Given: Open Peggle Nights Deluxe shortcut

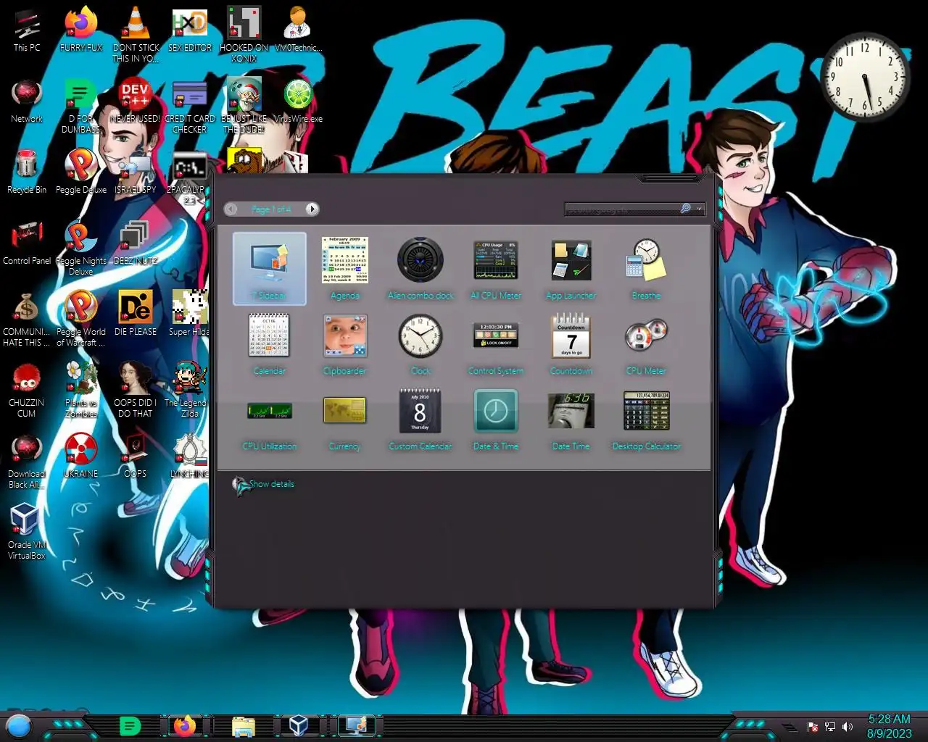Looking at the screenshot, I should (81, 248).
